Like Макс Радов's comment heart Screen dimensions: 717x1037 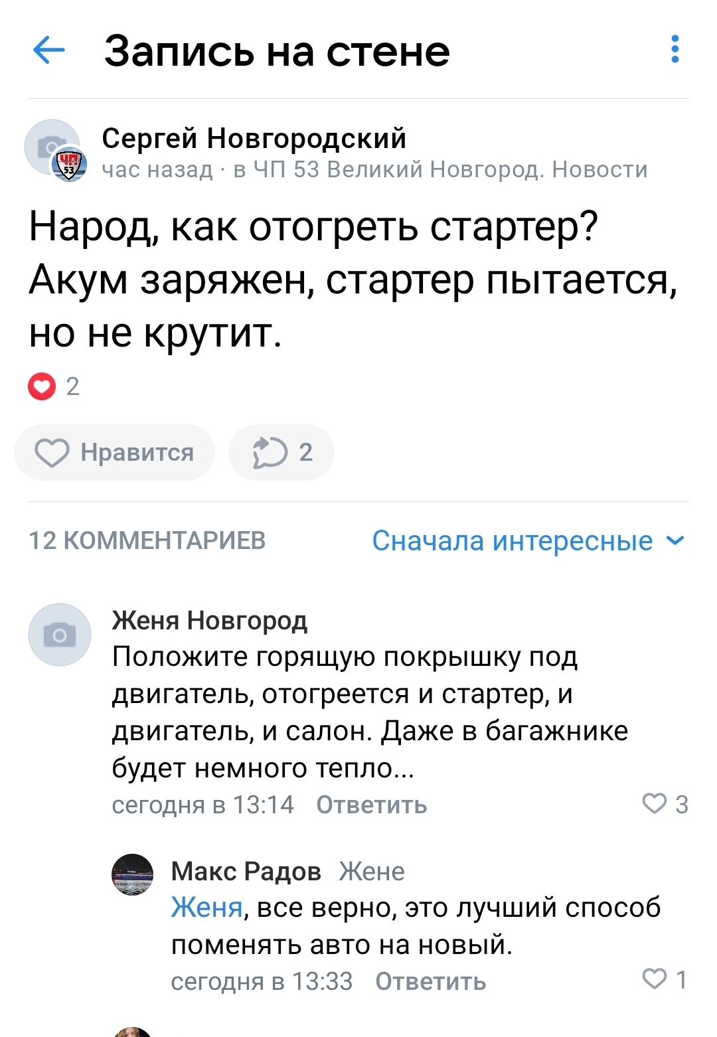pyautogui.click(x=655, y=979)
